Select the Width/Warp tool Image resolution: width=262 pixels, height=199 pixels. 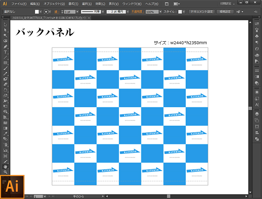5,101
